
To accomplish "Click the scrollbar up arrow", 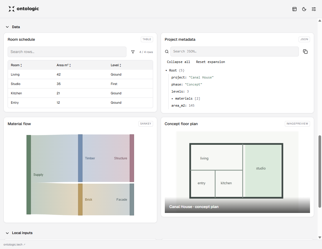I will (x=320, y=21).
